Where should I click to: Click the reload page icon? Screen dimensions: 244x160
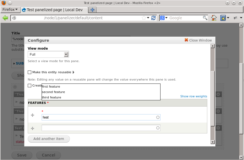click(x=153, y=18)
